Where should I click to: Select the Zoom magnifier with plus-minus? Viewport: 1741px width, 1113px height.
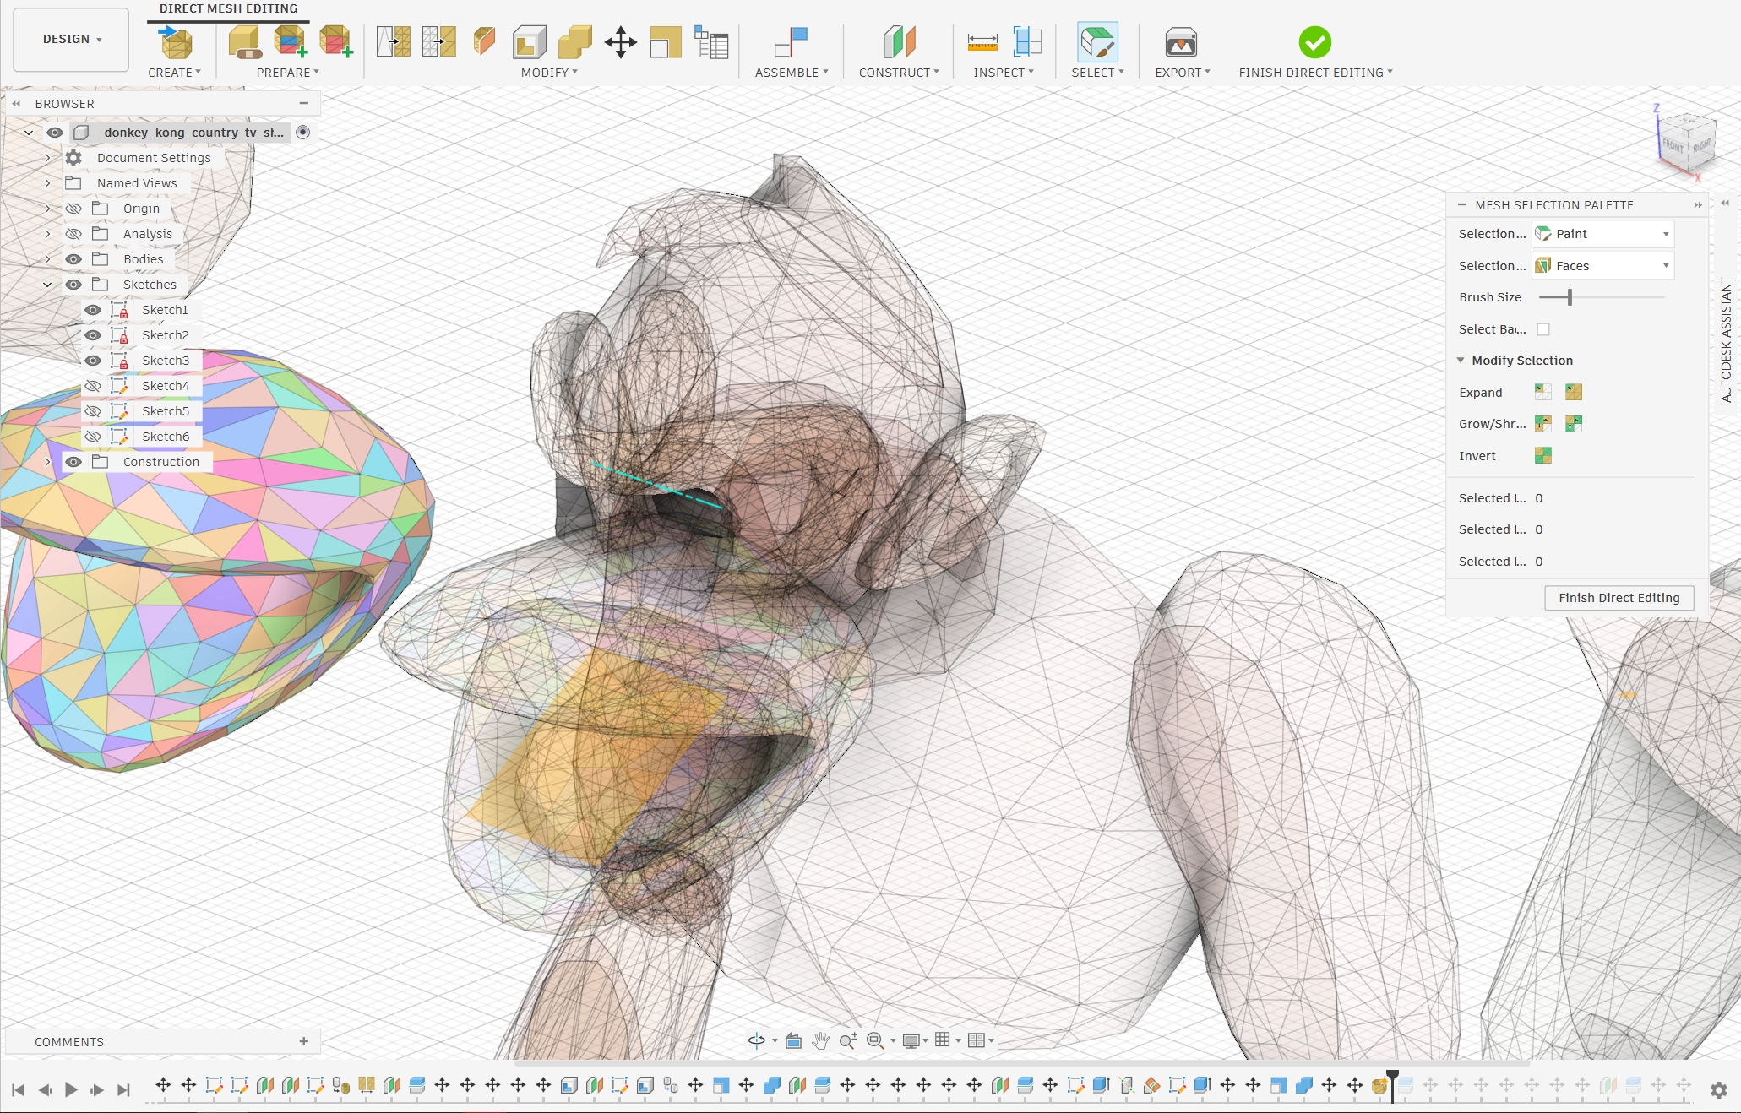pos(848,1040)
